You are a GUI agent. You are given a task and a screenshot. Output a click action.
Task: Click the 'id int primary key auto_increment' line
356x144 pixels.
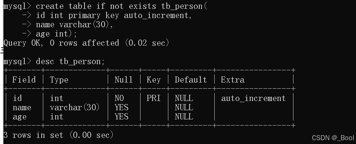point(107,16)
